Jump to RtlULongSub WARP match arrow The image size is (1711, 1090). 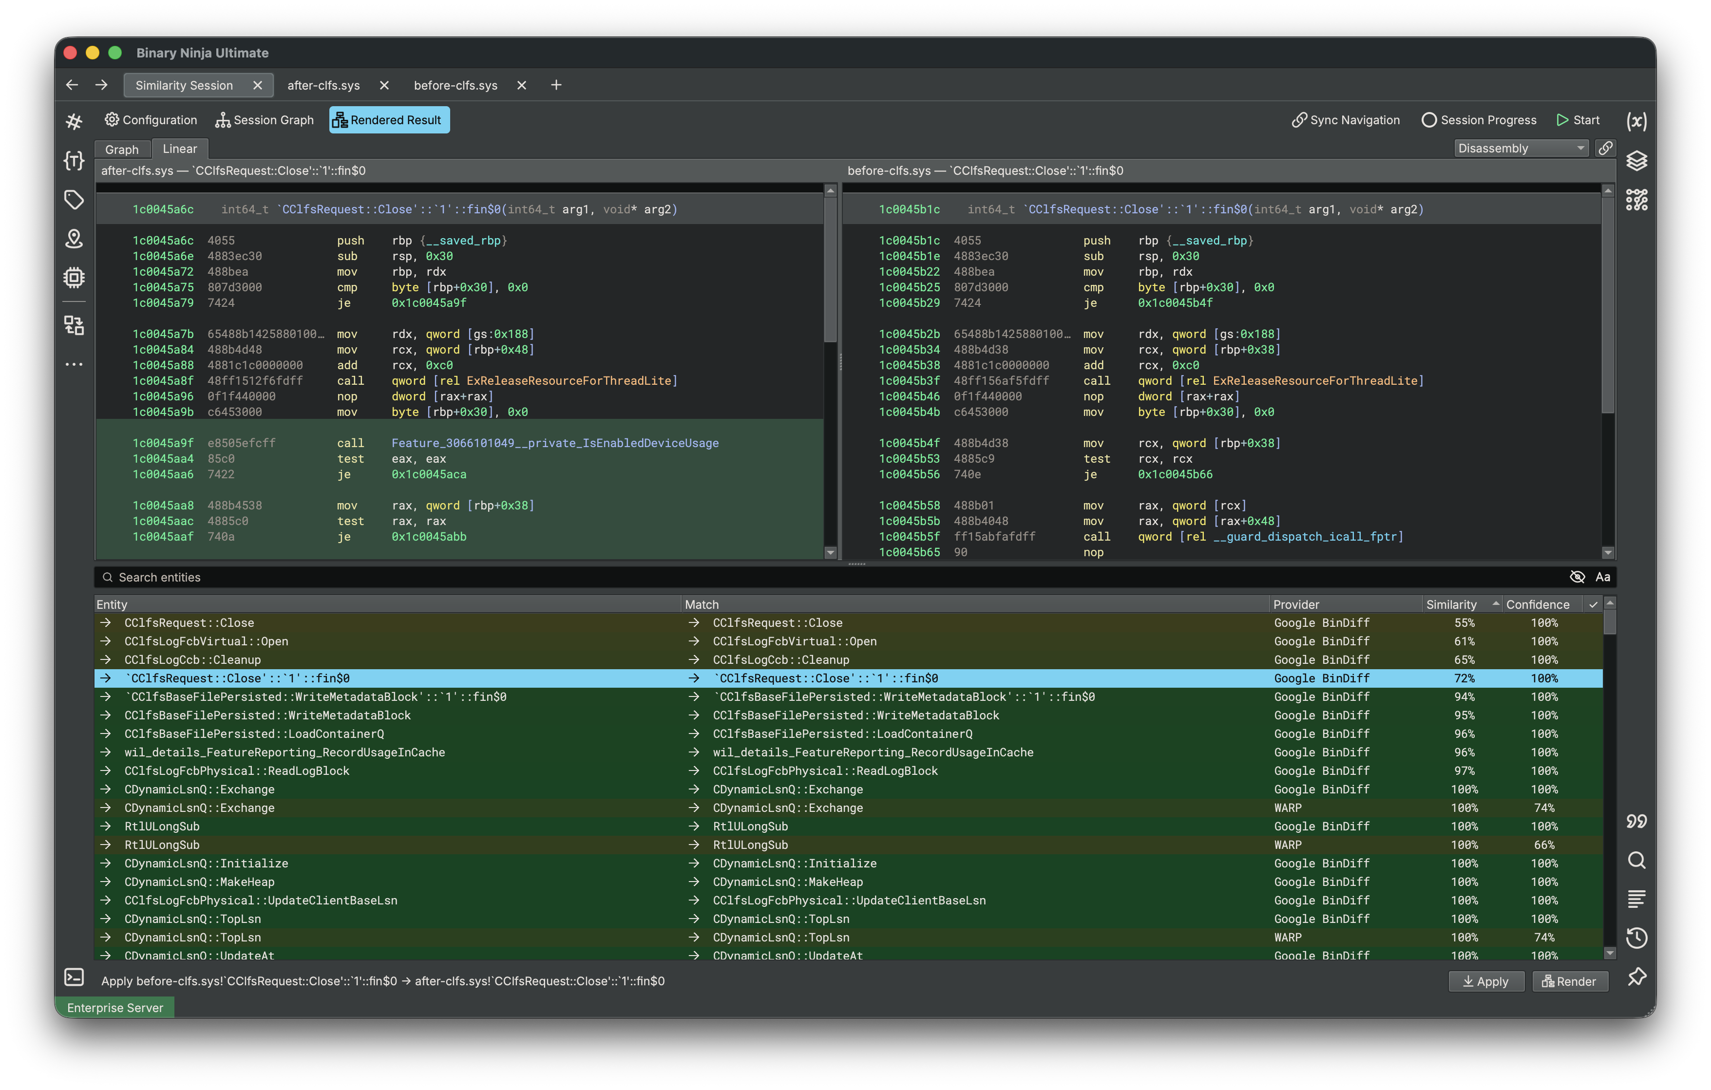pos(693,845)
